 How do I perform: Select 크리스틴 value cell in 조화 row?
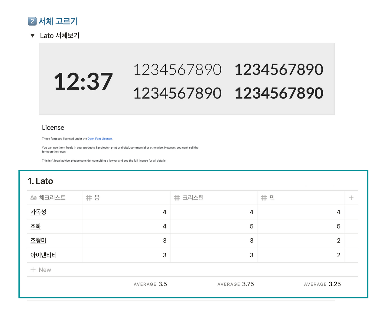214,226
